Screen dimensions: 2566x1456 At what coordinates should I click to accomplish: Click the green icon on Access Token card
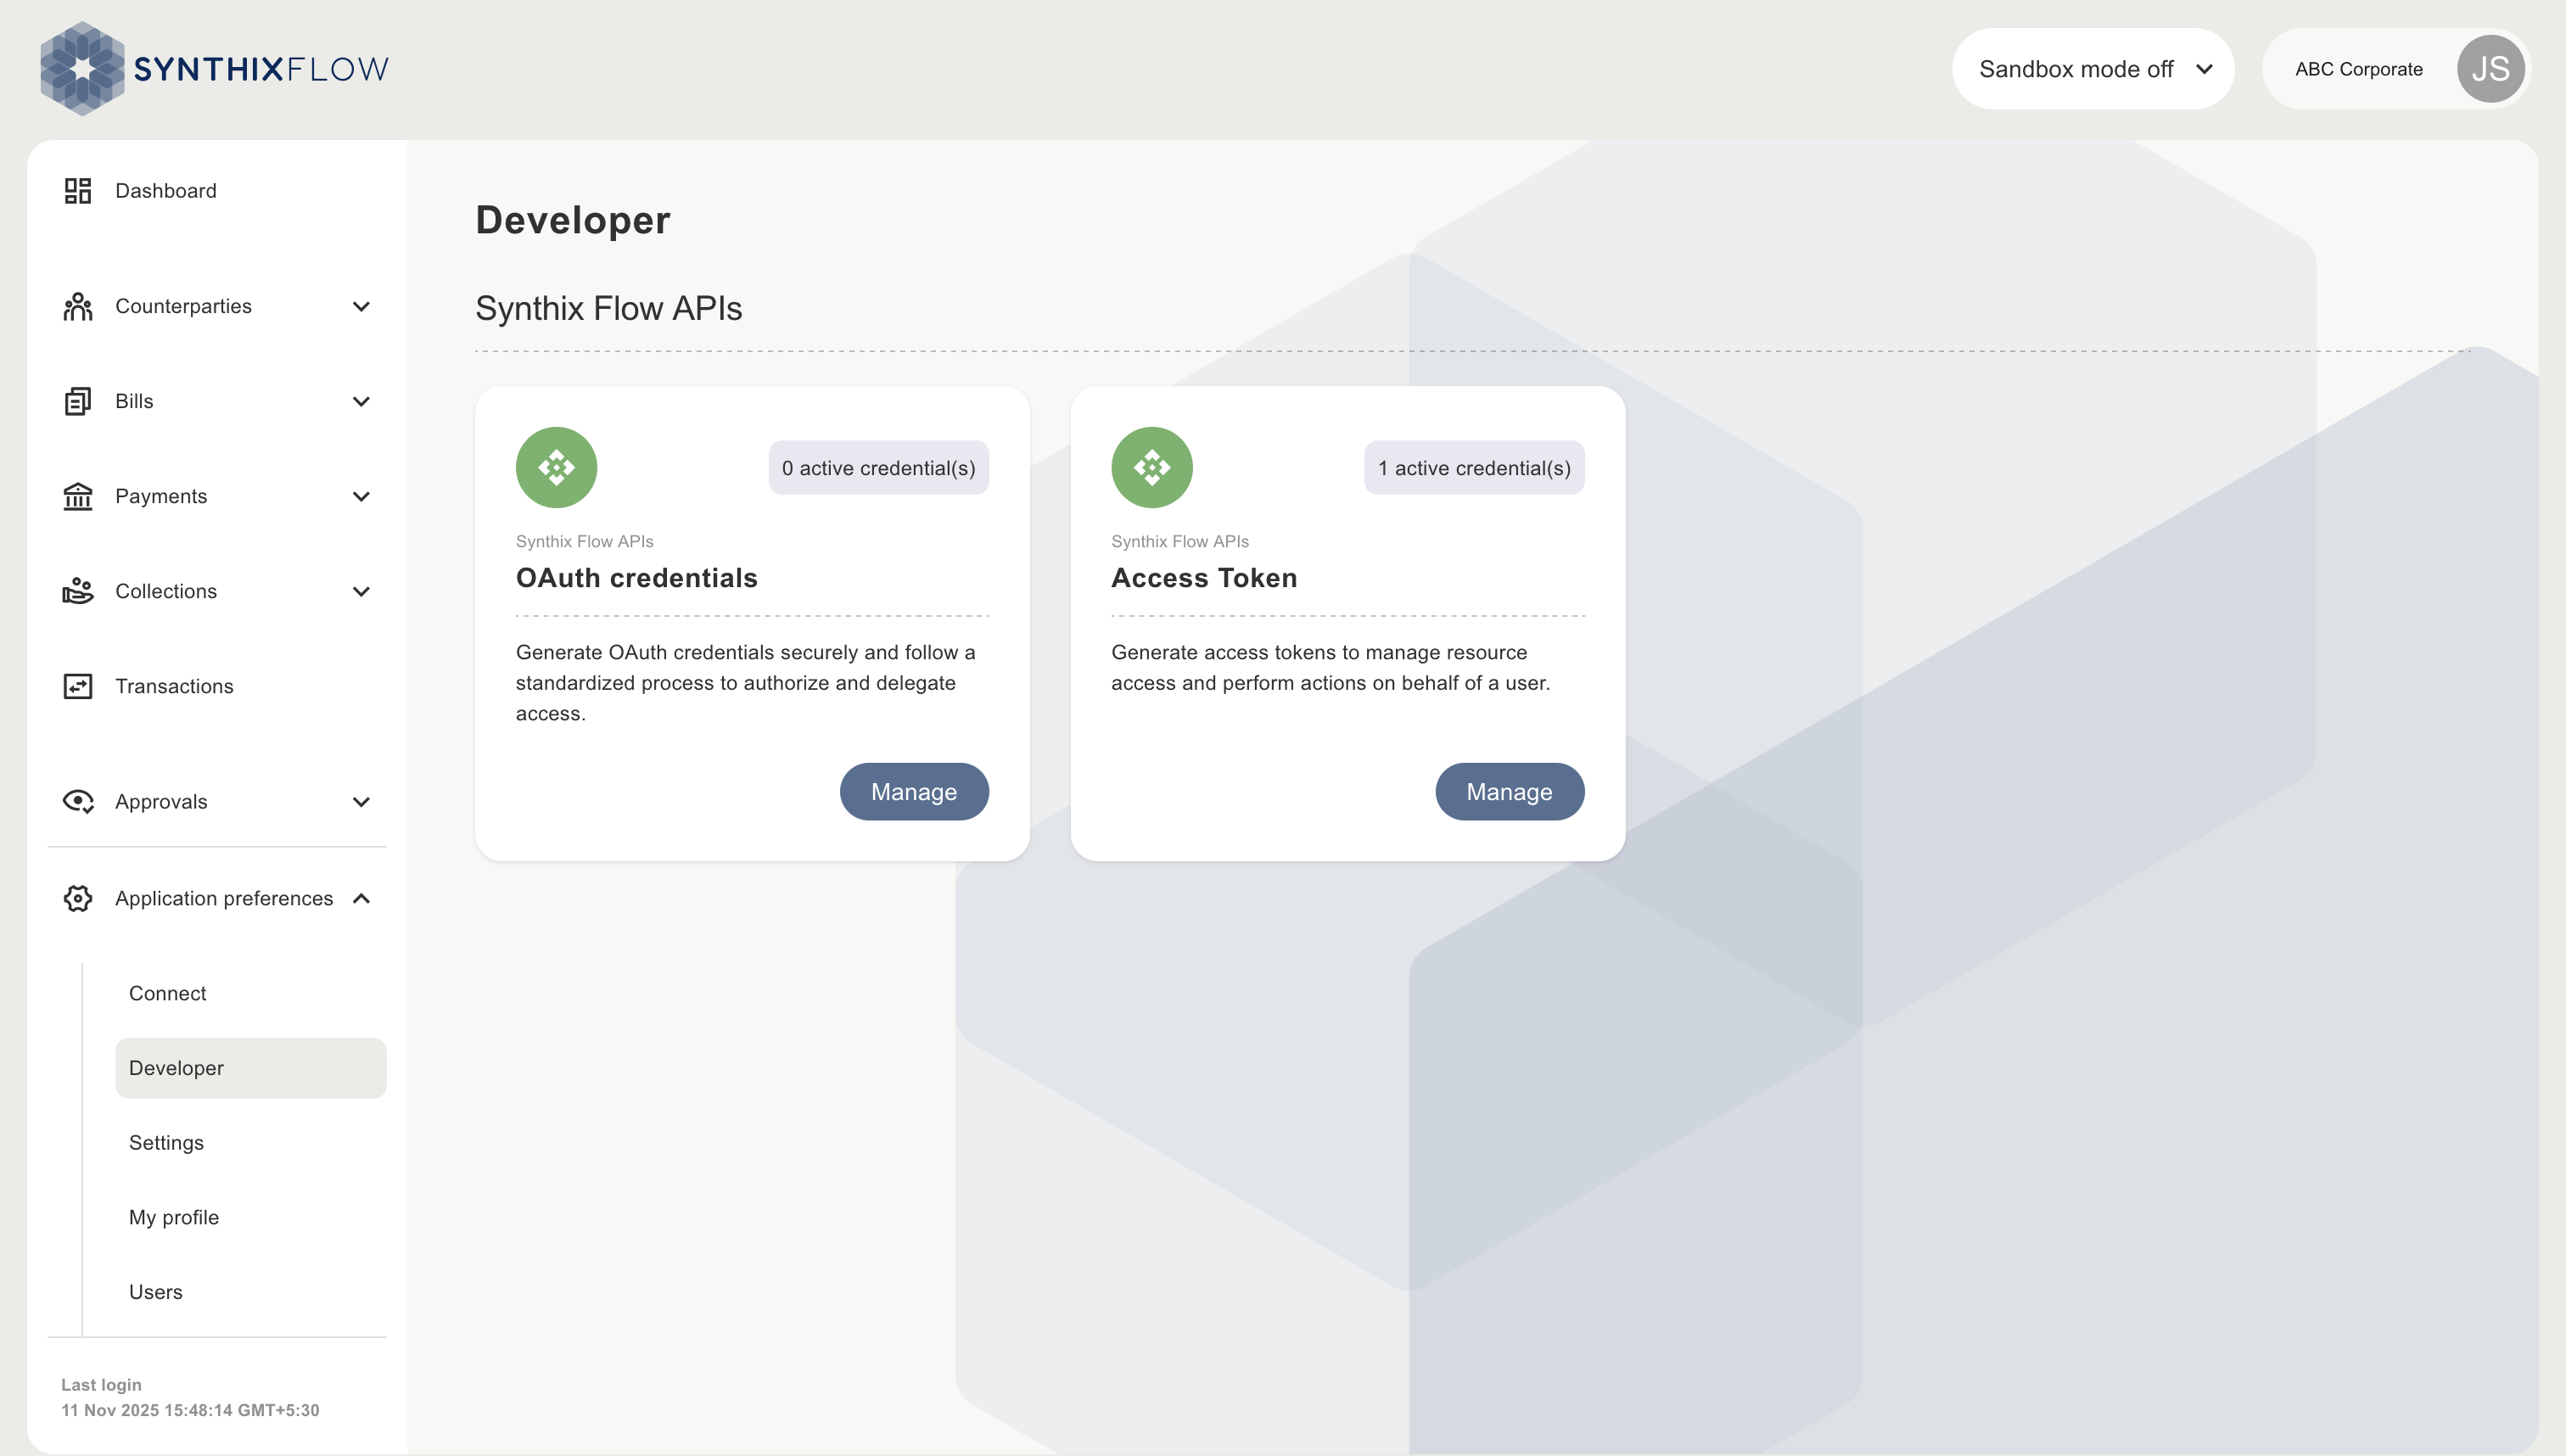pyautogui.click(x=1152, y=467)
